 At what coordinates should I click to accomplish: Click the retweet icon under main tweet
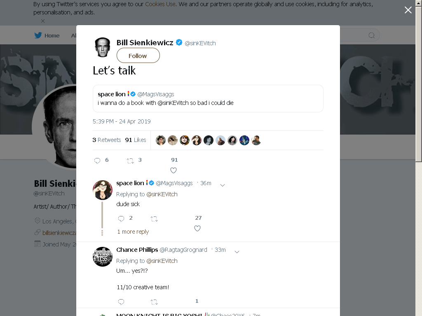(130, 161)
